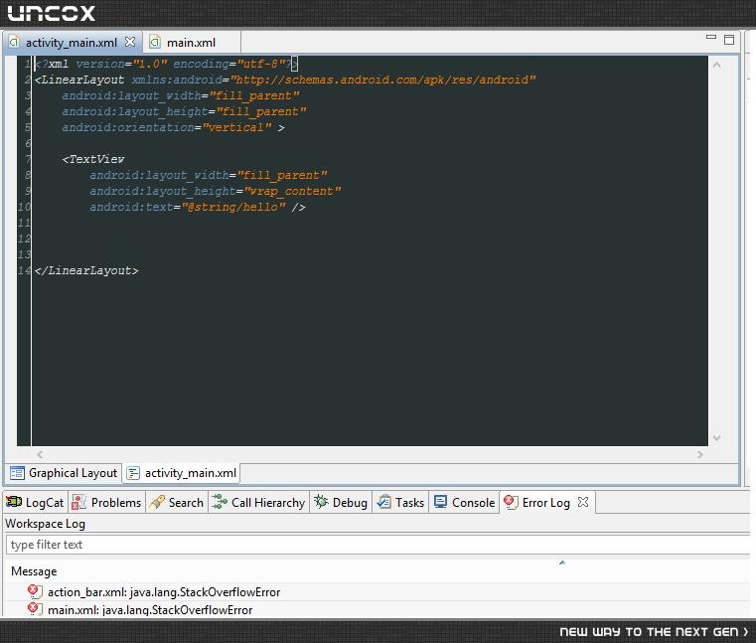Close the activity_main.xml editor tab
This screenshot has width=756, height=643.
click(130, 42)
